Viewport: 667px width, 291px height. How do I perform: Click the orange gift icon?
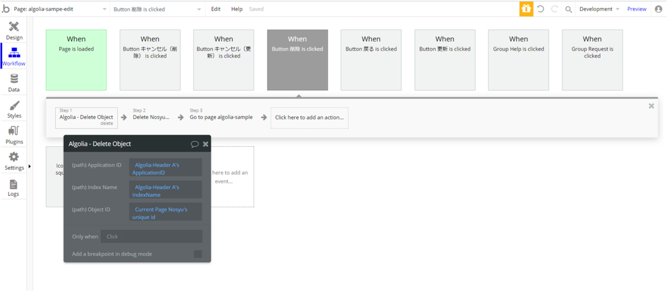(526, 9)
